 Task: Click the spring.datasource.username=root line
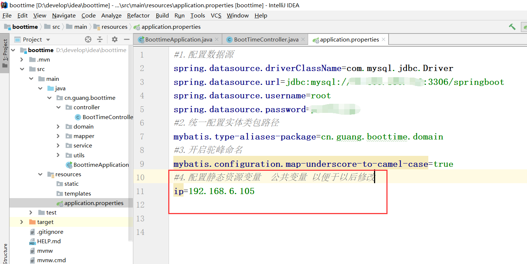coord(252,96)
